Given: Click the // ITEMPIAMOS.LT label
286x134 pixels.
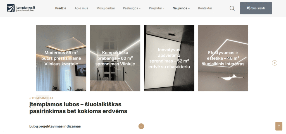Looking at the screenshot, I should click(x=41, y=98).
